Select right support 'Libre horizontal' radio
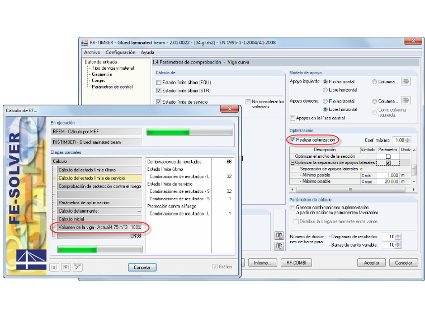Image resolution: width=425 pixels, height=318 pixels. (x=325, y=109)
